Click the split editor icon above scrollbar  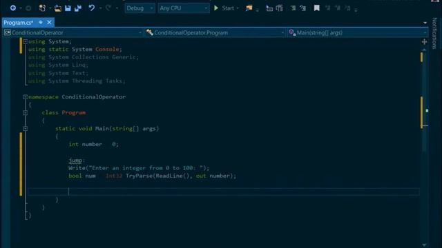click(x=424, y=42)
